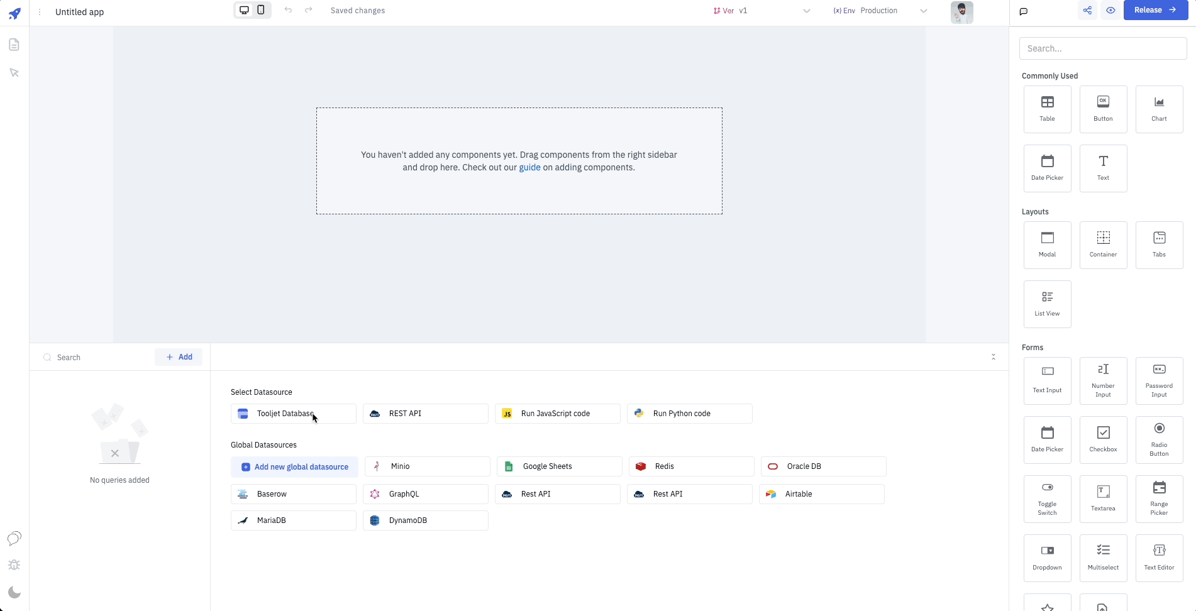Click the ToolJet rocket logo
Viewport: 1196px width, 611px height.
click(14, 13)
